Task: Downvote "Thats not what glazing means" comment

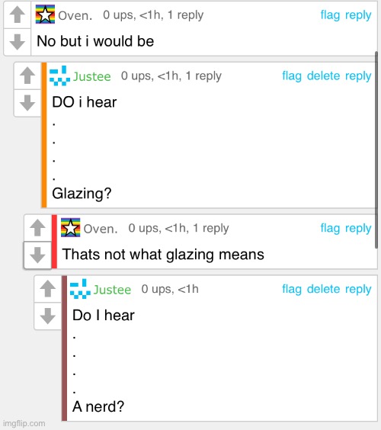Action: (x=37, y=255)
